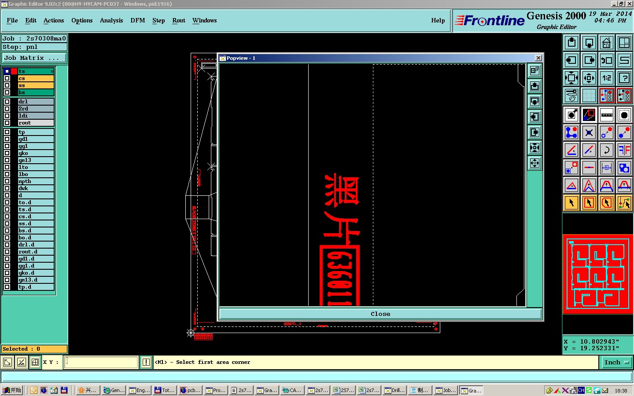Select the mirrored F mirror tool

click(624, 150)
